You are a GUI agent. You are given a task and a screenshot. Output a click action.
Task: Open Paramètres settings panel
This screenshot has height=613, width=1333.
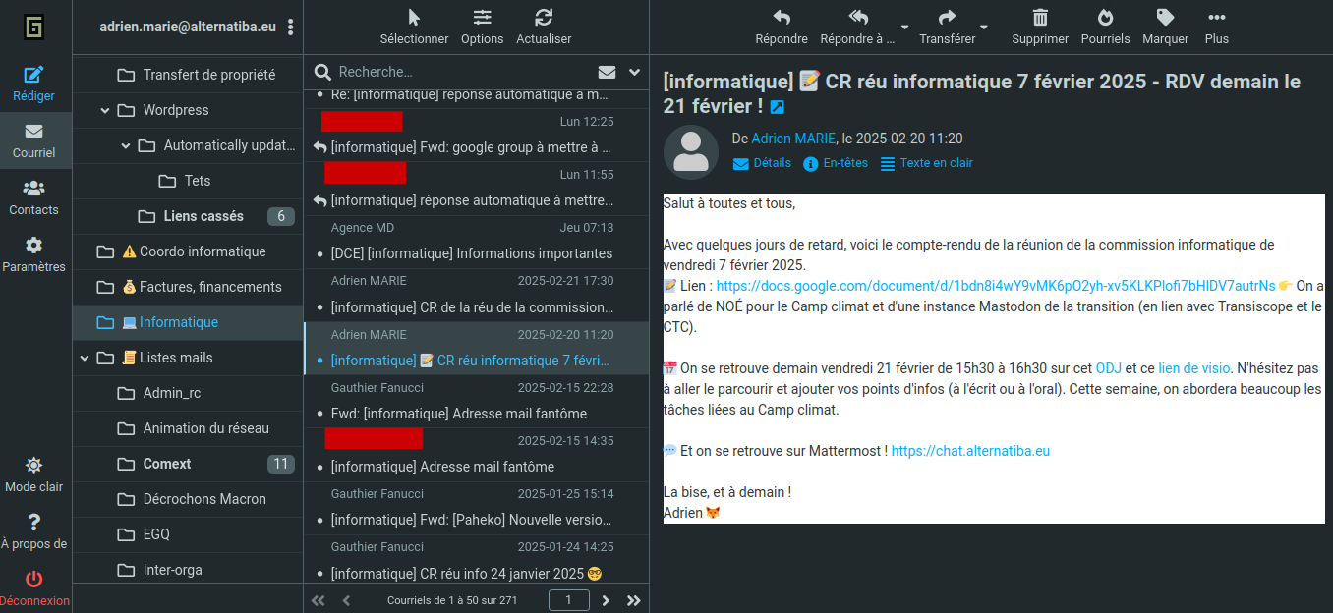click(x=34, y=253)
